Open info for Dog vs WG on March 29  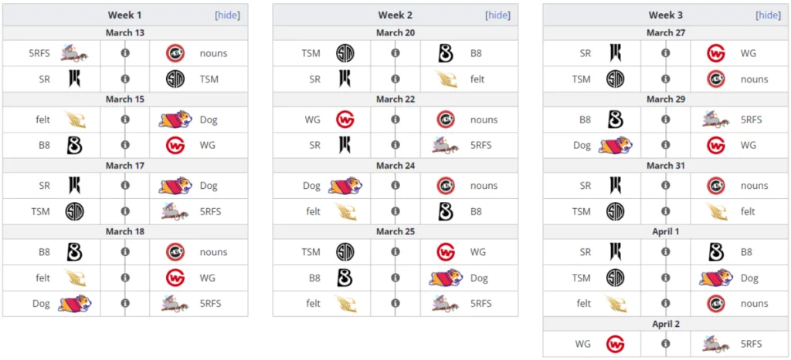[x=666, y=146]
